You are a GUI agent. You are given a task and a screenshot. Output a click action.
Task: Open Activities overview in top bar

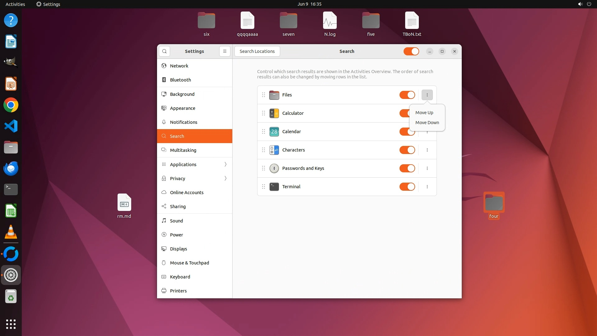pos(15,4)
